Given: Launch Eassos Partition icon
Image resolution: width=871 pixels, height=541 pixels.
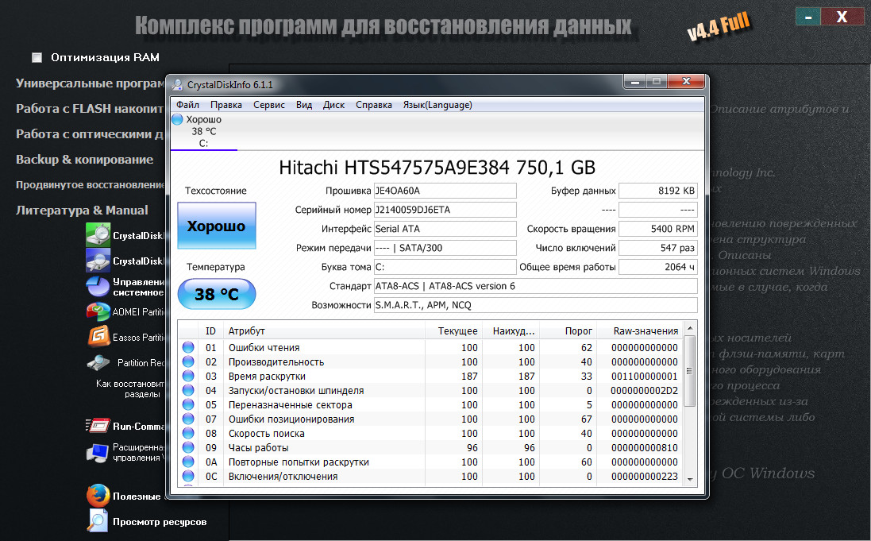Looking at the screenshot, I should 98,337.
